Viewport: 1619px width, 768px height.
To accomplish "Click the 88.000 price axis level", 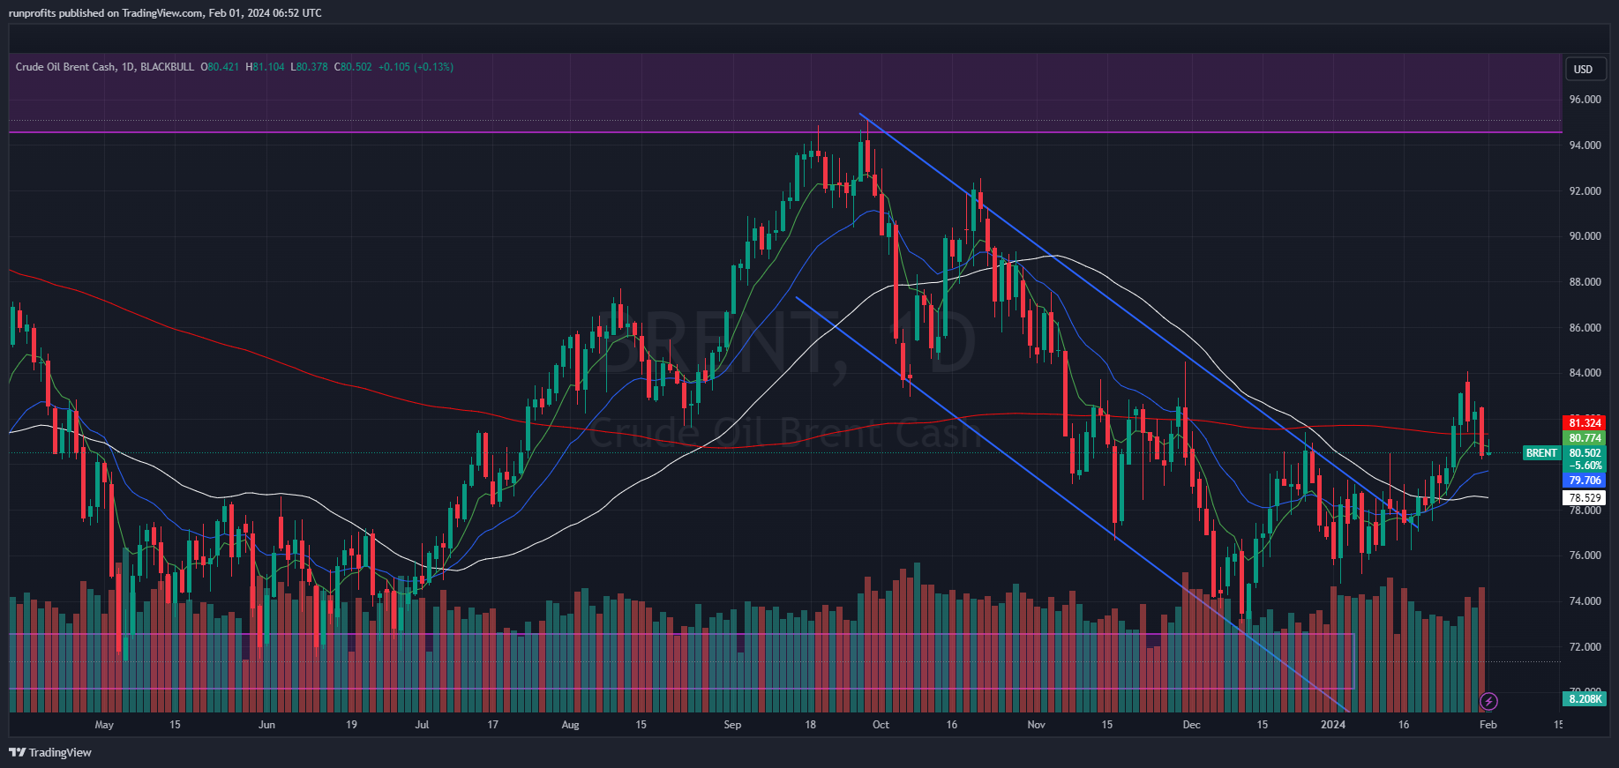I will tap(1585, 282).
